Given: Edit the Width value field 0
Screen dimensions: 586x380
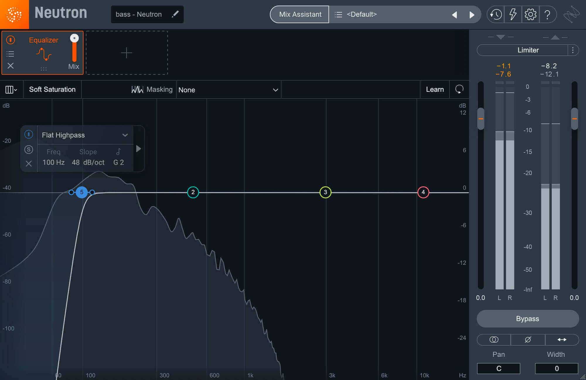Looking at the screenshot, I should point(557,368).
